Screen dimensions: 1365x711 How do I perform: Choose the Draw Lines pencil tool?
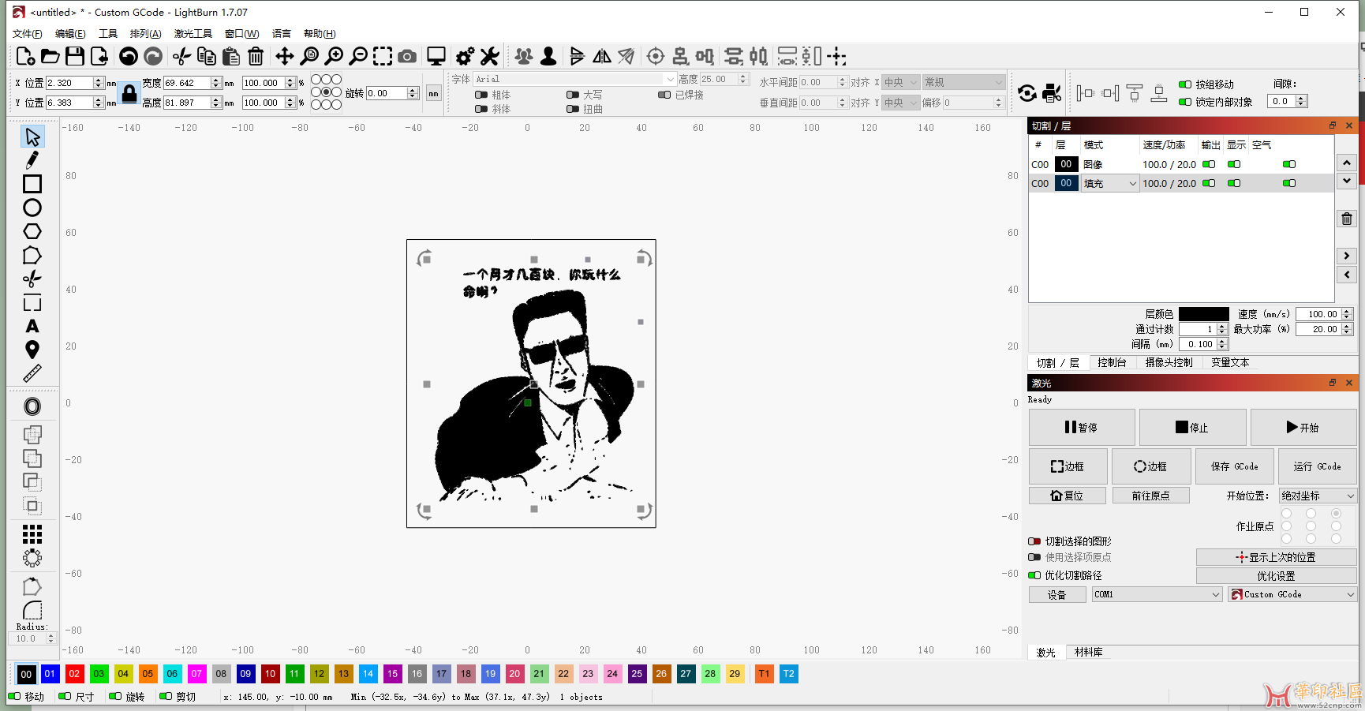pos(32,160)
